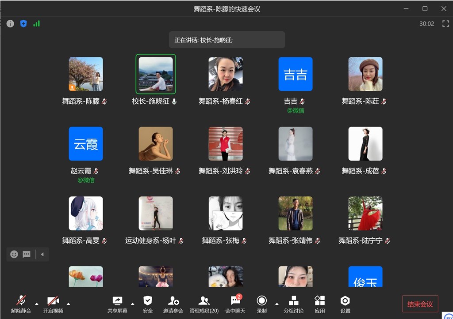Click End meeting (结束会议) button
453x319 pixels.
point(420,304)
